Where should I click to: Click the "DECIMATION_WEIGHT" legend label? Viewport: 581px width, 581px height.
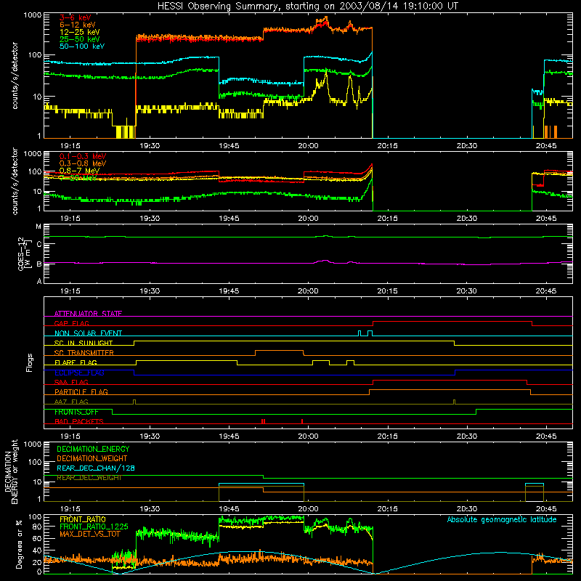(x=92, y=458)
